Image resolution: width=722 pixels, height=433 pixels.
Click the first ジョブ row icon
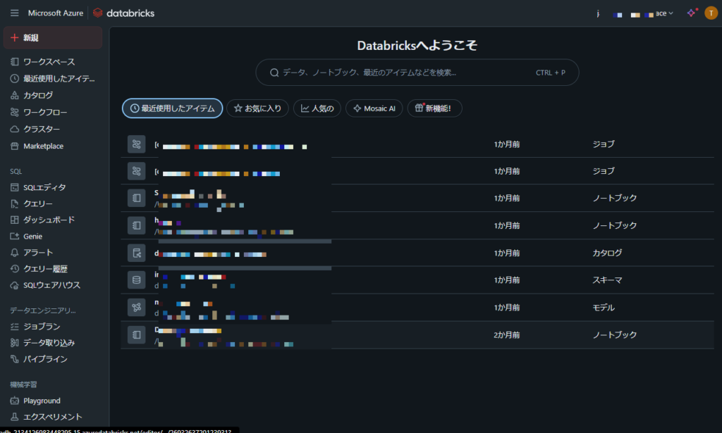(x=137, y=144)
